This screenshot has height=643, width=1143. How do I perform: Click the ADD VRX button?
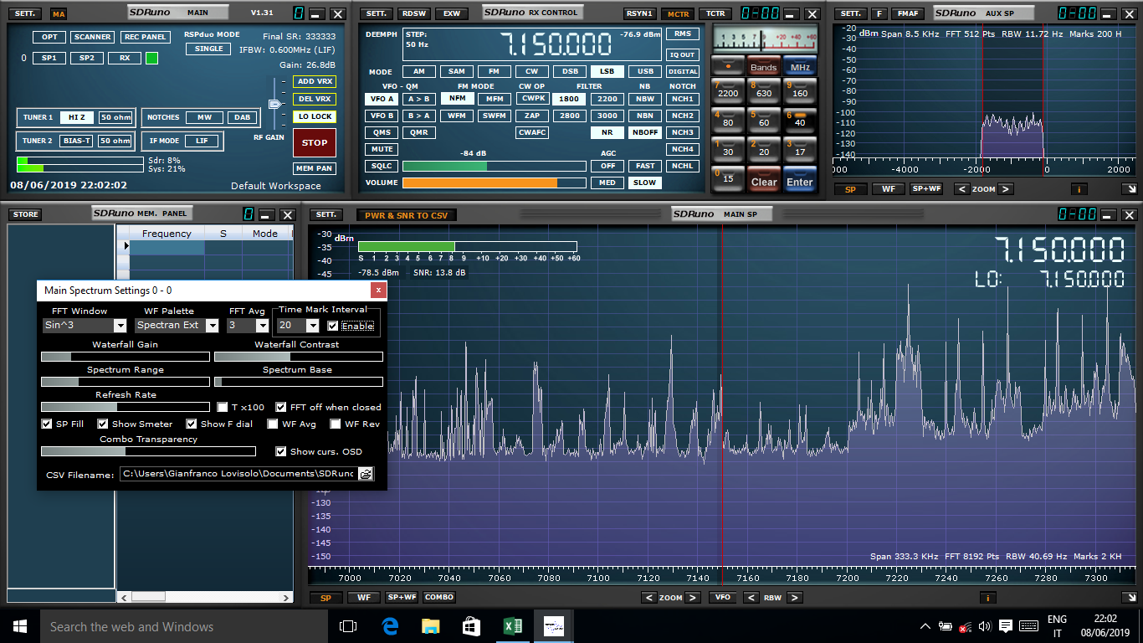(315, 81)
